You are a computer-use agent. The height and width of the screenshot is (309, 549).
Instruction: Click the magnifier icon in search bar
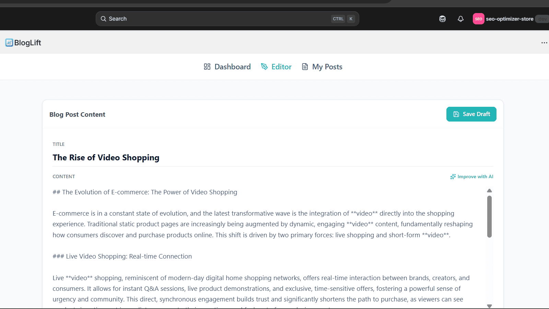coord(103,19)
